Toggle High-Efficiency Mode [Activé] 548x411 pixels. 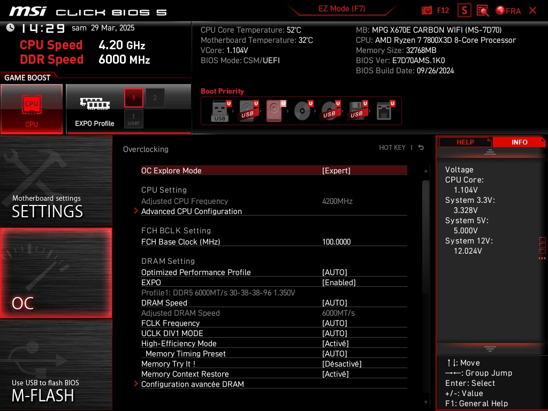[274, 343]
